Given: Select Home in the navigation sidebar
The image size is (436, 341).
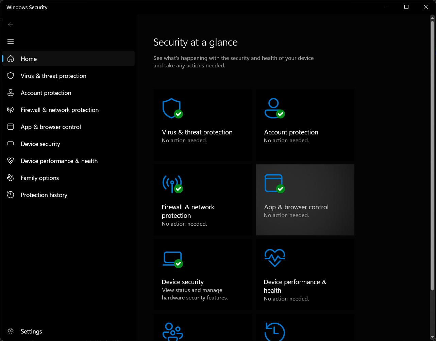Looking at the screenshot, I should pyautogui.click(x=29, y=59).
